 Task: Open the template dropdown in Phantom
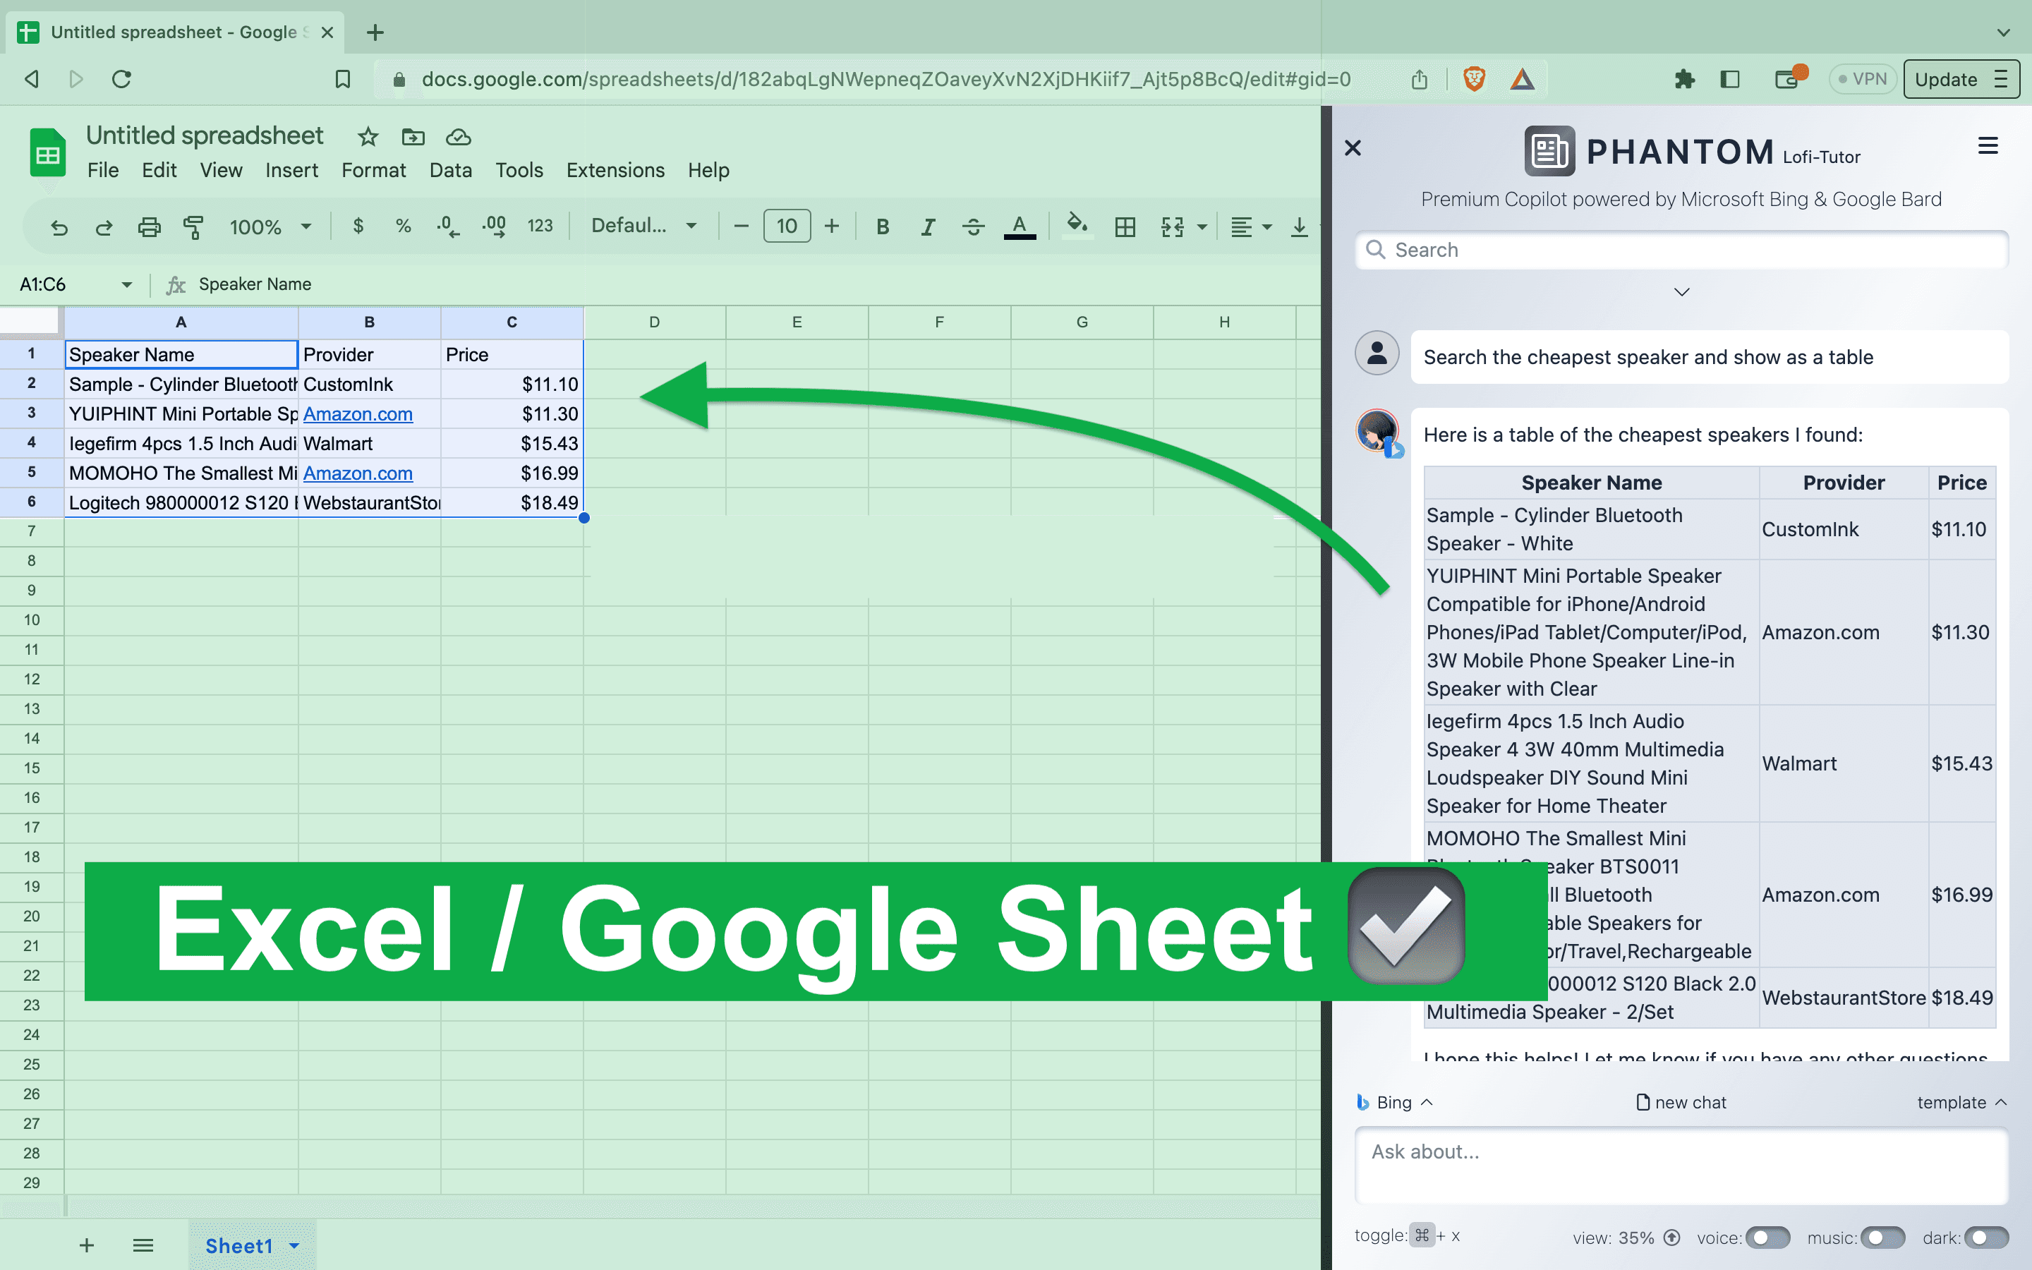pos(1961,1102)
